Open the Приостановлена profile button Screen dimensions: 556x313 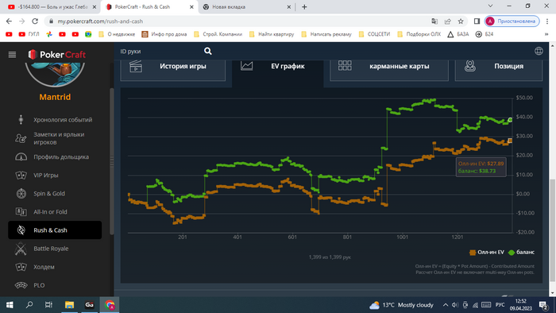pos(512,21)
